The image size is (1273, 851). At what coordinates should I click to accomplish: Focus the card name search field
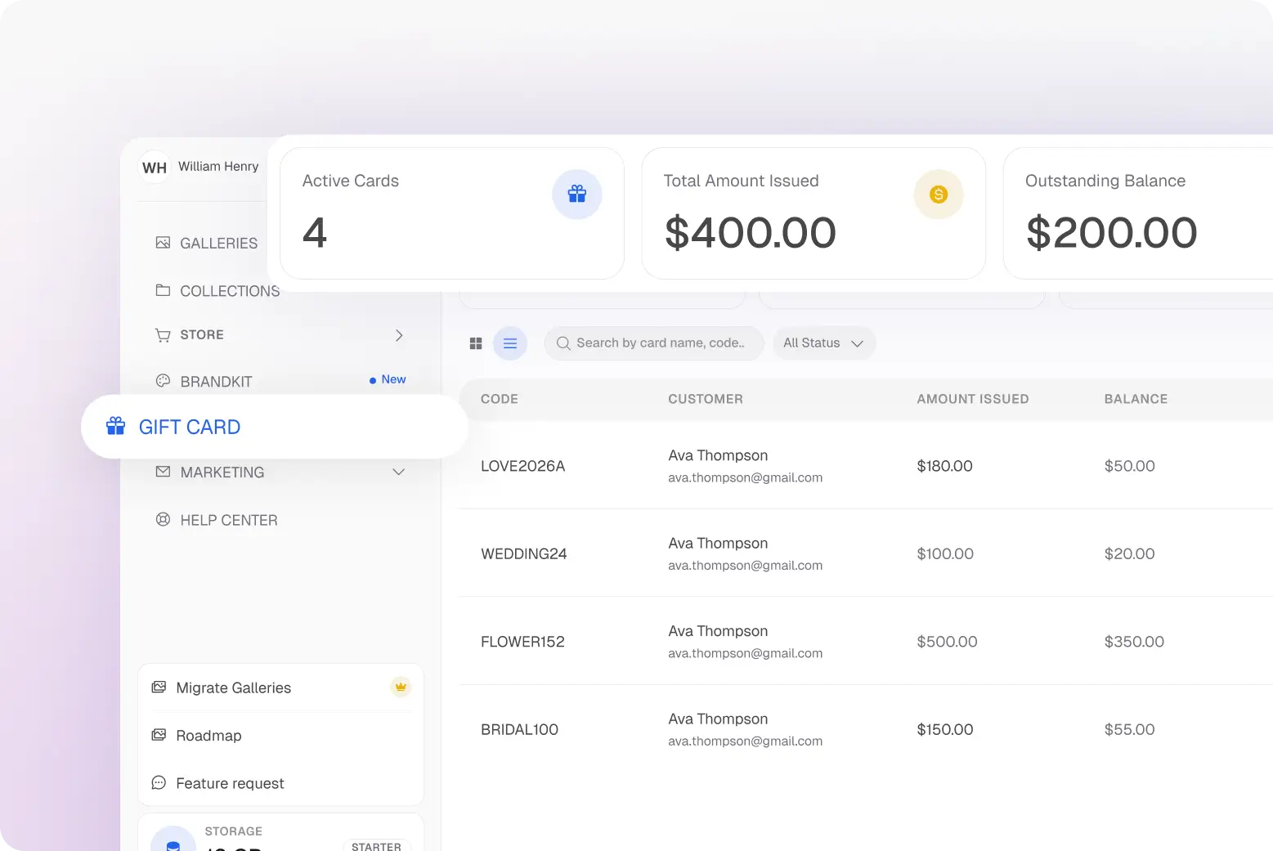654,343
